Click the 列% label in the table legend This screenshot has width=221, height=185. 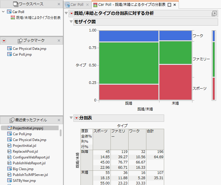(85, 142)
